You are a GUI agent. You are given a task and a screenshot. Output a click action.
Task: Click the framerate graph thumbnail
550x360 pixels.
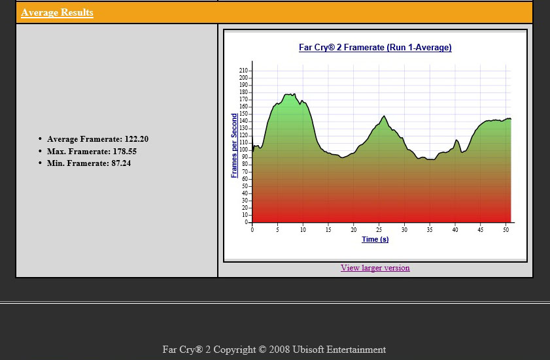[375, 146]
